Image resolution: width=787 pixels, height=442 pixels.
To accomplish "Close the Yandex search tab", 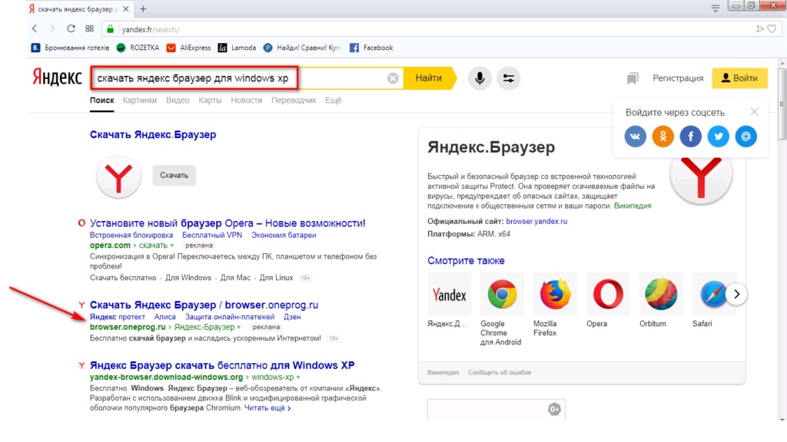I will pyautogui.click(x=125, y=8).
